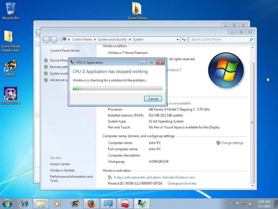Click the WORKGROUP value
The width and height of the screenshot is (278, 209).
(159, 162)
